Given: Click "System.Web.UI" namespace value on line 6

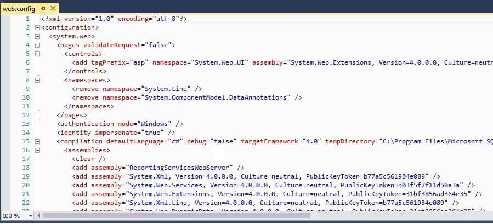Looking at the screenshot, I should coord(220,62).
